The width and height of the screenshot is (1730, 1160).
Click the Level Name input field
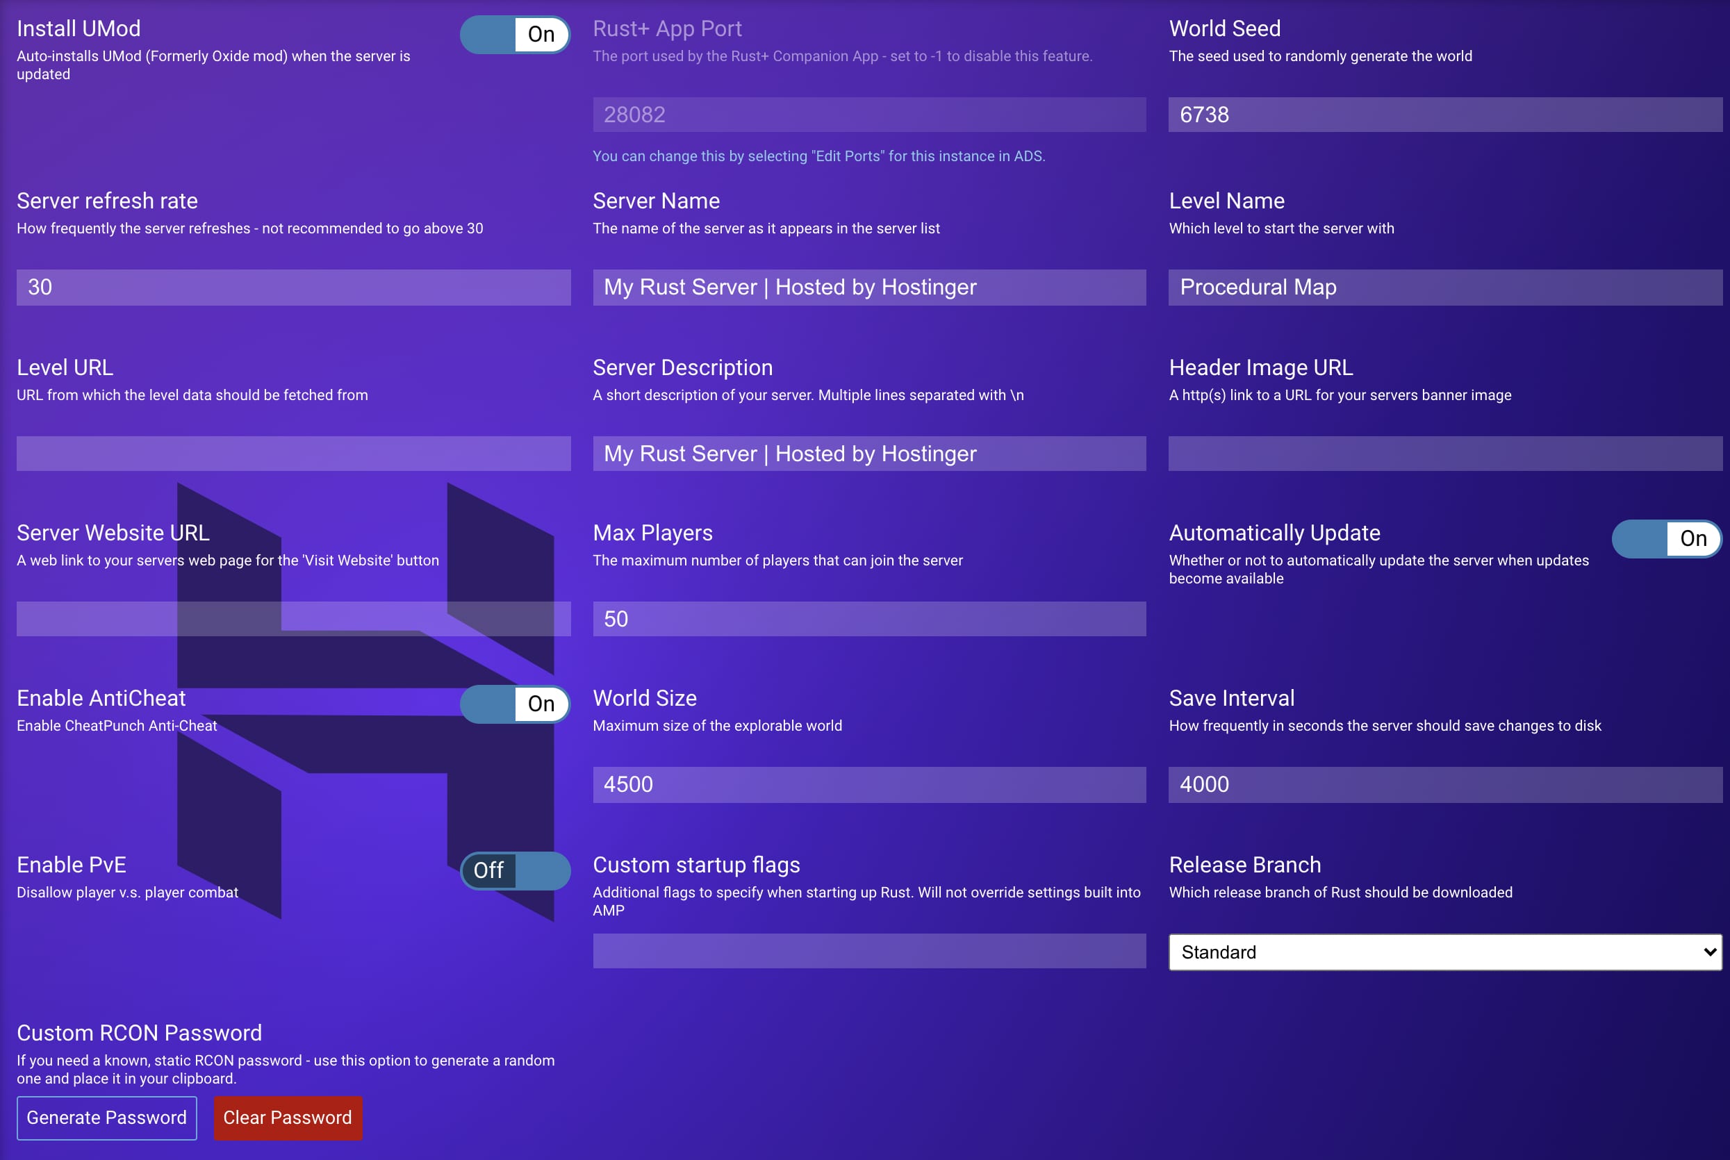pos(1444,287)
